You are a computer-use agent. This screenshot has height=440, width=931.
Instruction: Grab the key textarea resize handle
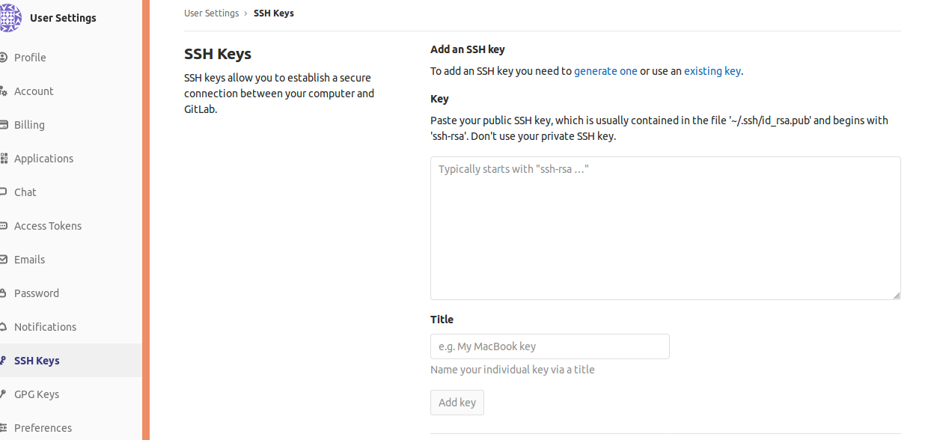click(x=897, y=296)
